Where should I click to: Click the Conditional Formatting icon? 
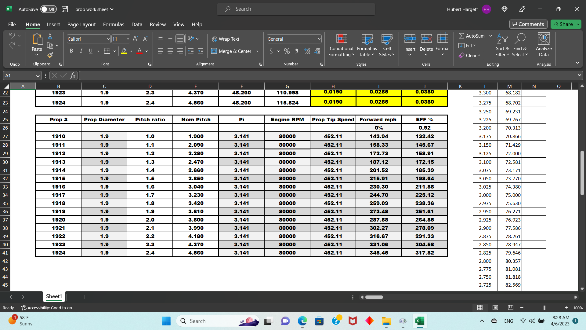click(x=342, y=39)
